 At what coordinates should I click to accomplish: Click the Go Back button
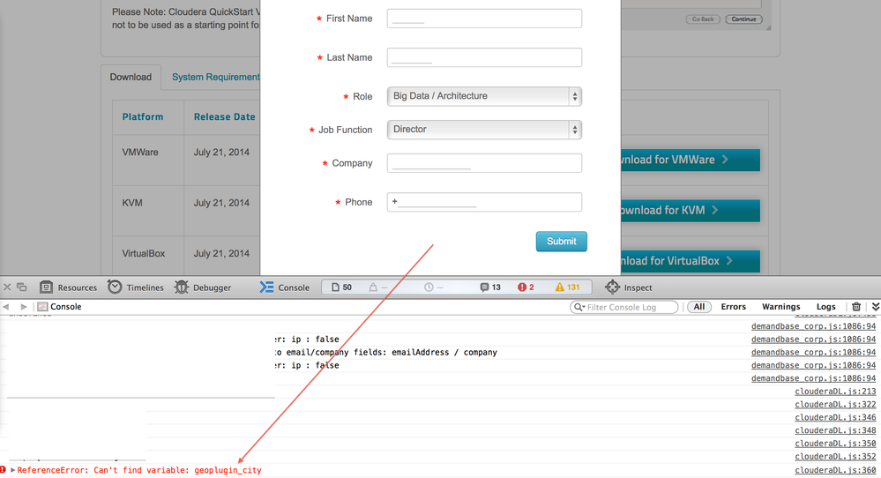click(703, 19)
